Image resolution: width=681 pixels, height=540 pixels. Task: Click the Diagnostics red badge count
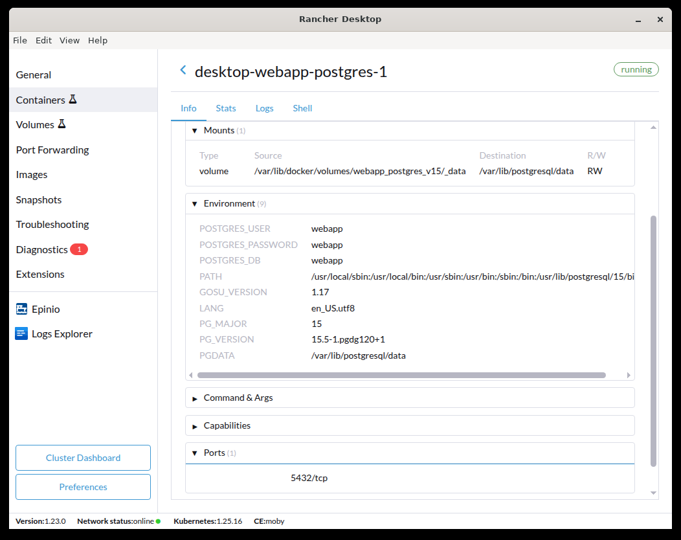[79, 249]
